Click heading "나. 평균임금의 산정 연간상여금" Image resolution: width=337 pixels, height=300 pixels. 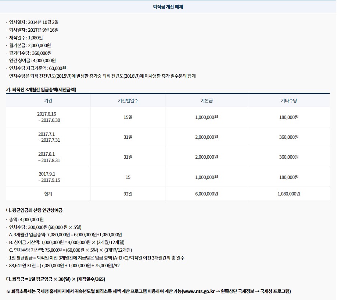coord(35,210)
